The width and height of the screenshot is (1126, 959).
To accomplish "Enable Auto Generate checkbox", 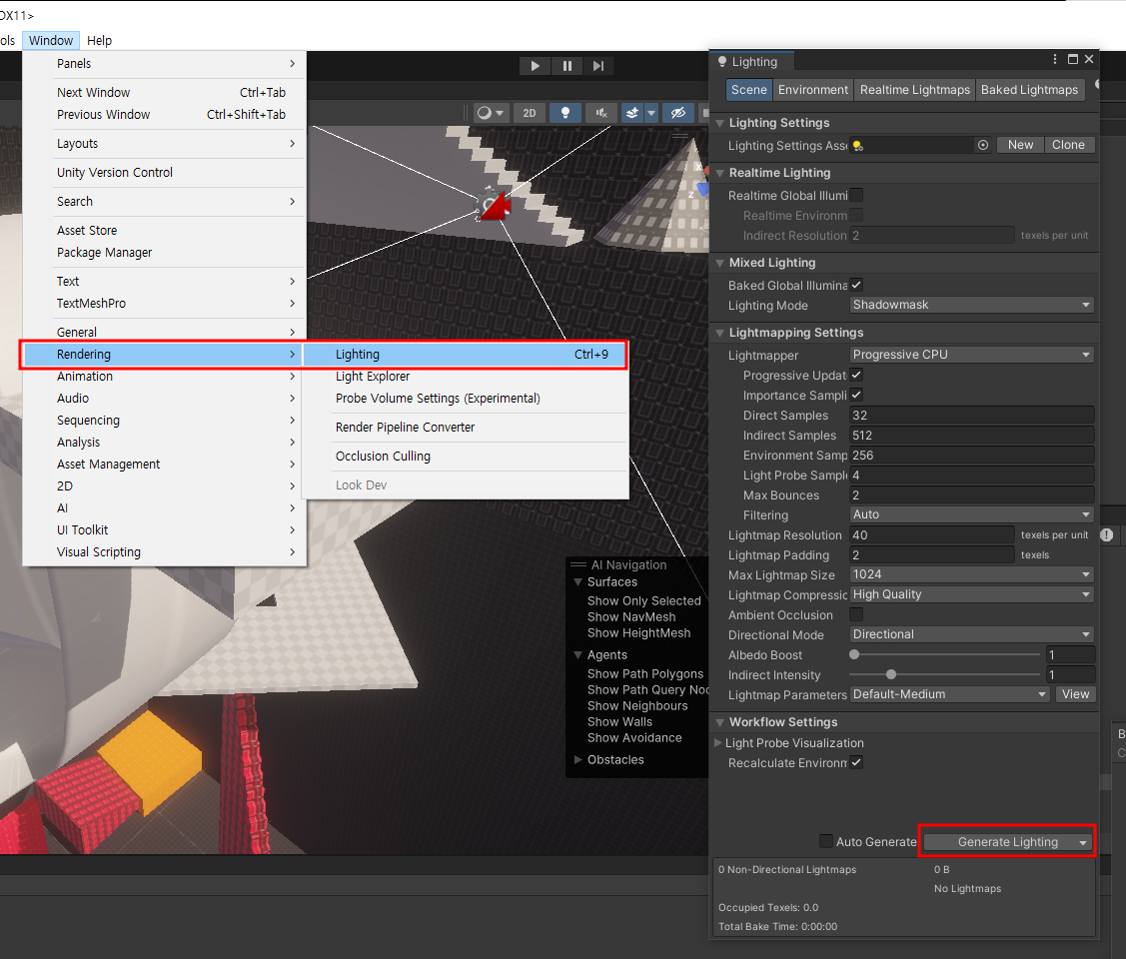I will pos(826,841).
